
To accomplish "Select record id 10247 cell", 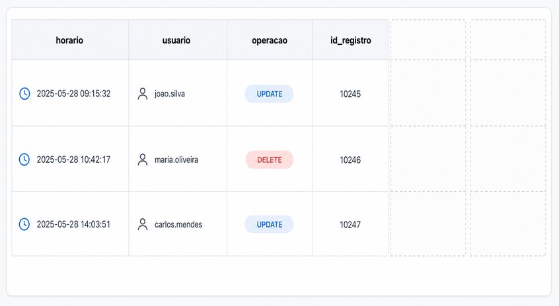I will click(x=350, y=224).
